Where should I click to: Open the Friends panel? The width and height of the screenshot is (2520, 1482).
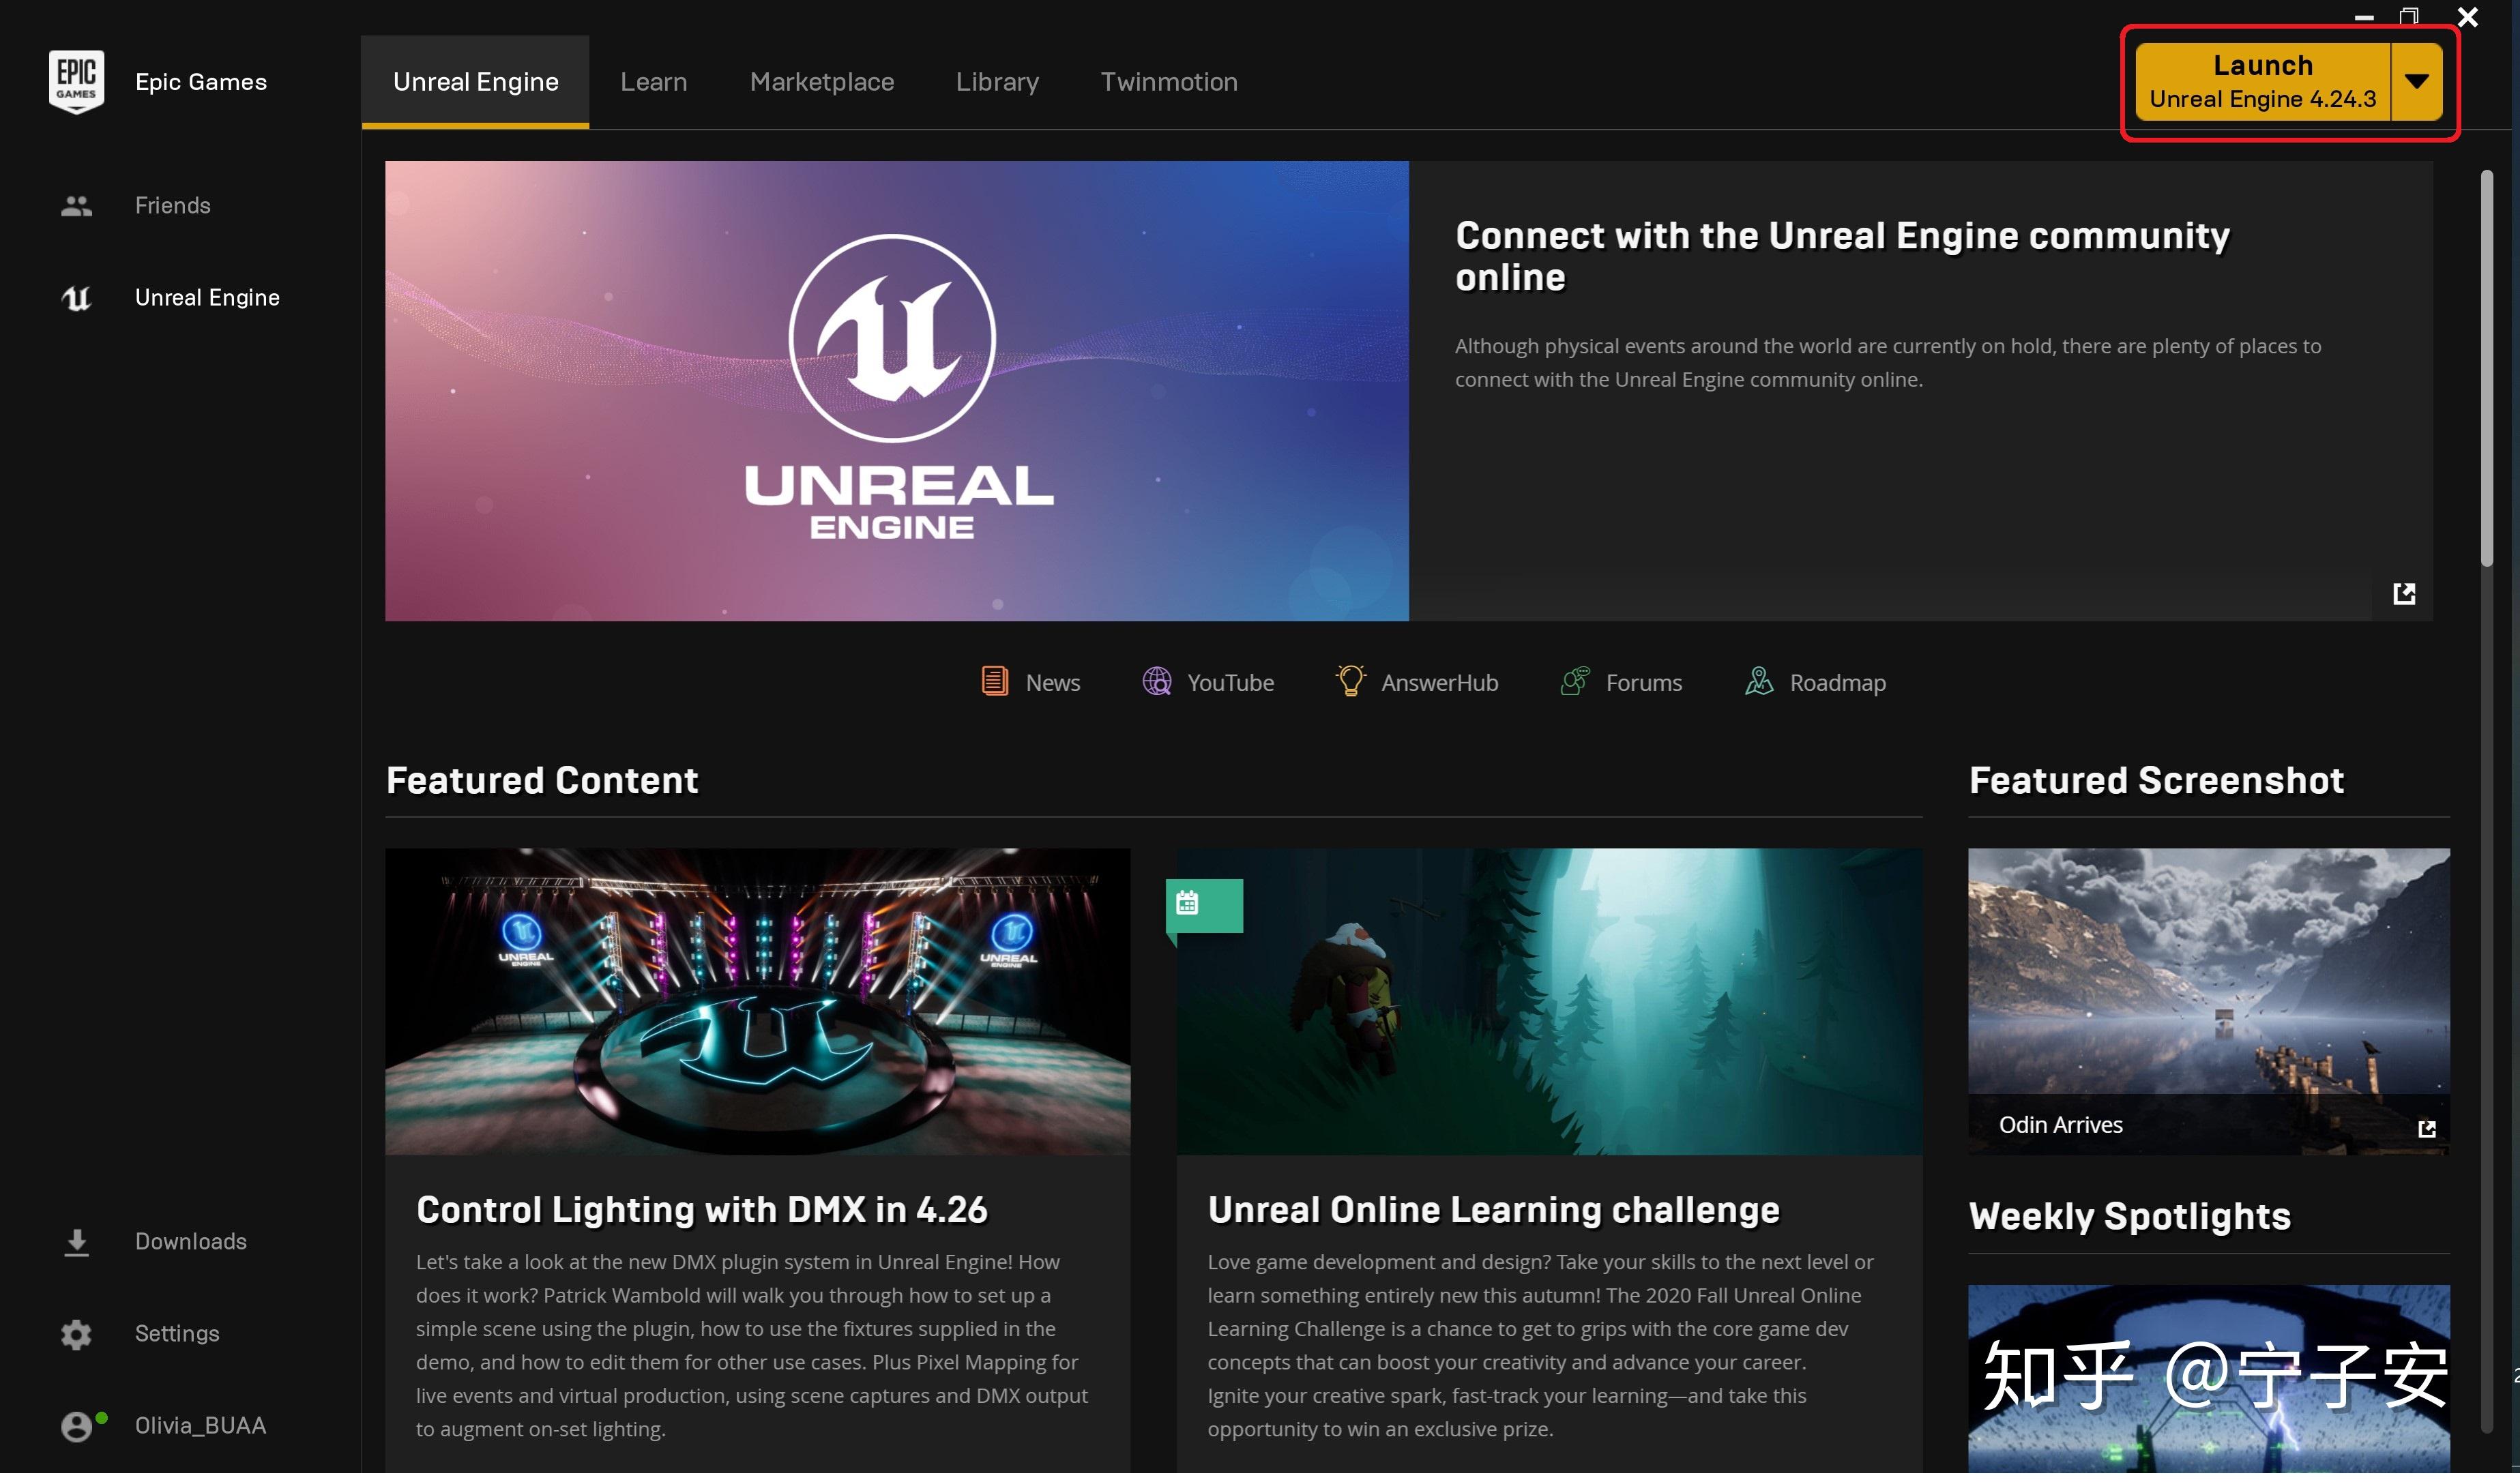(x=172, y=205)
